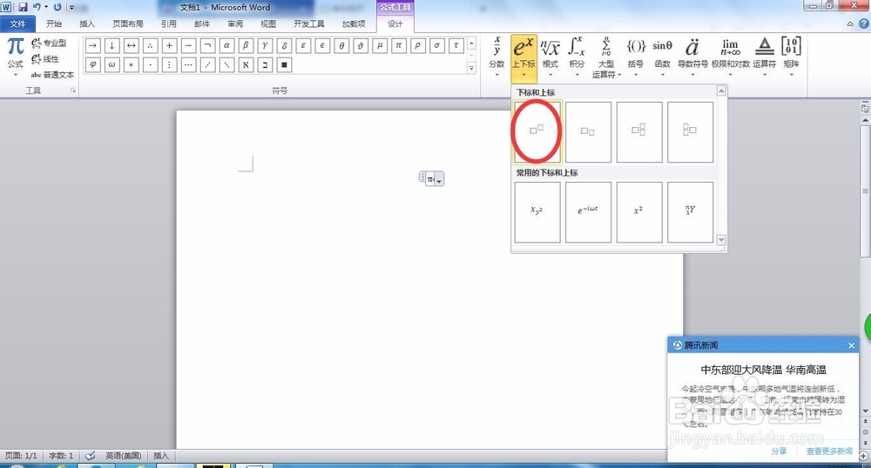Switch to 页面布局 page layout tab

[x=128, y=23]
